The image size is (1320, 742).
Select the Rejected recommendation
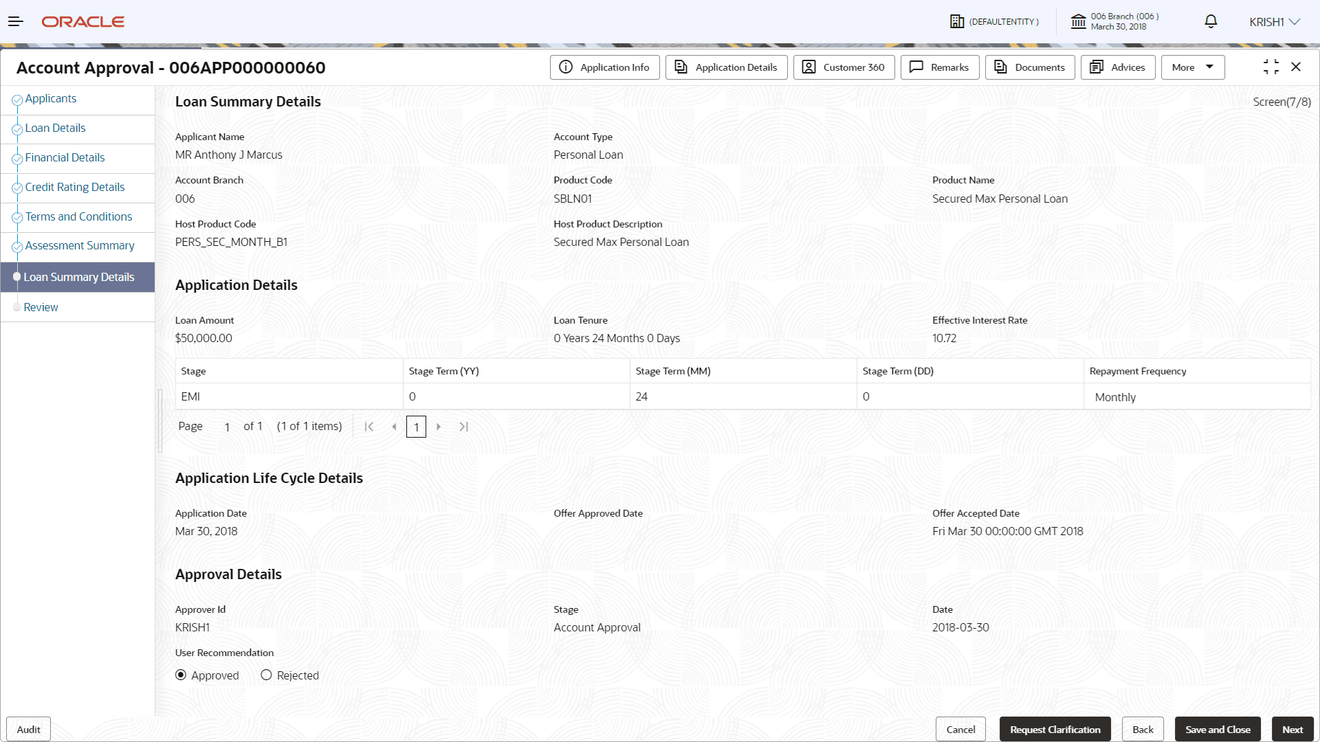pos(267,675)
